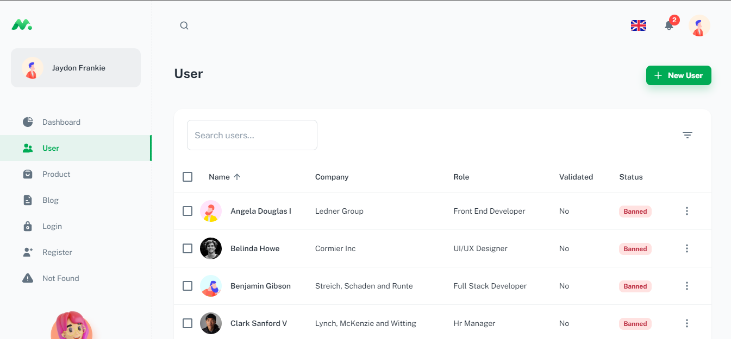Image resolution: width=731 pixels, height=339 pixels.
Task: Click the Register person-plus icon
Action: point(28,252)
